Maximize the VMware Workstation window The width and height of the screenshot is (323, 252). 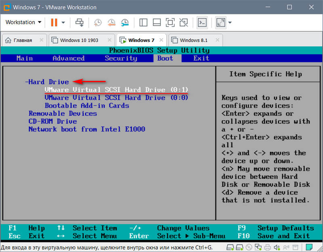tap(289, 7)
